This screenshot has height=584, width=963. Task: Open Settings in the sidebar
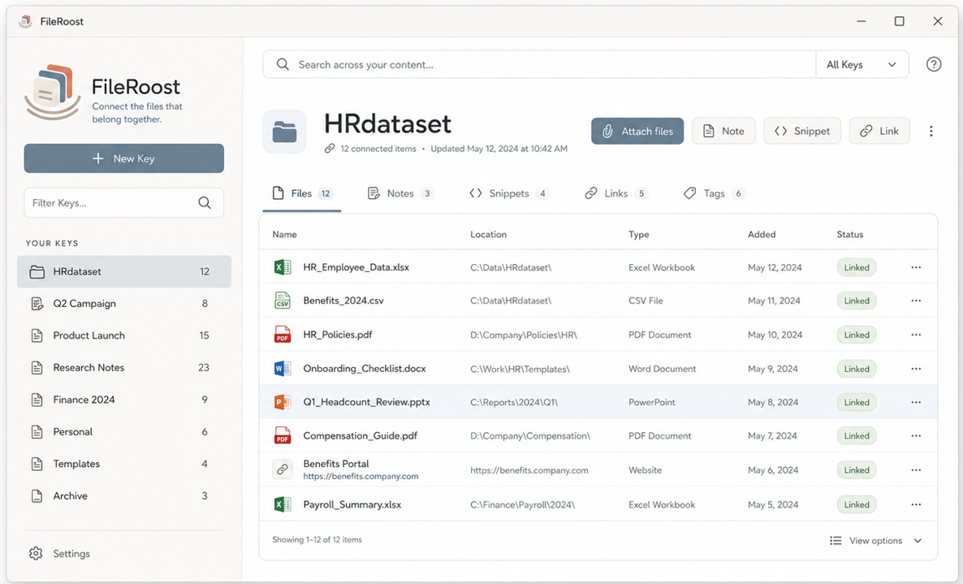(x=59, y=553)
